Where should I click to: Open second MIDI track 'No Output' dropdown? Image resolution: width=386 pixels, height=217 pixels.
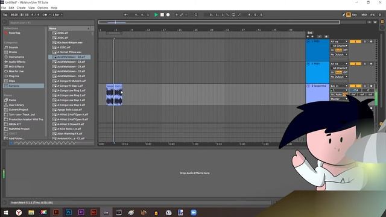339,77
